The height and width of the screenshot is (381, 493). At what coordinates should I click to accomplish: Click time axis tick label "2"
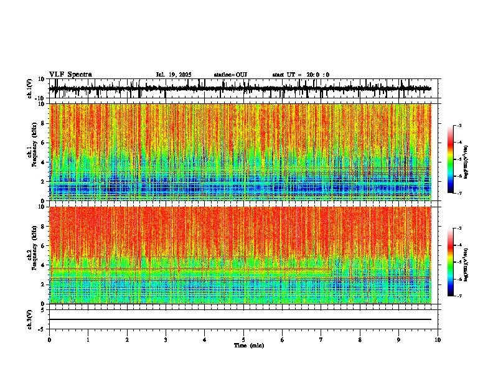point(127,340)
